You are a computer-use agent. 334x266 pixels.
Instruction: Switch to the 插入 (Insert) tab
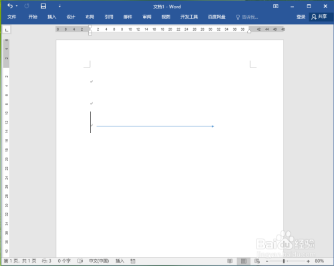(x=51, y=17)
